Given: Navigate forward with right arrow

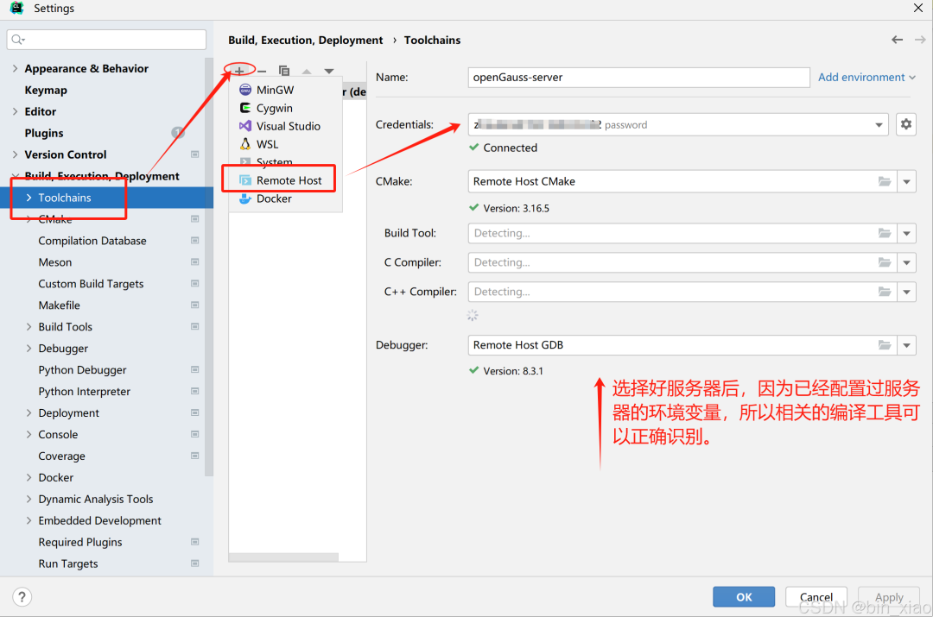Looking at the screenshot, I should click(920, 40).
